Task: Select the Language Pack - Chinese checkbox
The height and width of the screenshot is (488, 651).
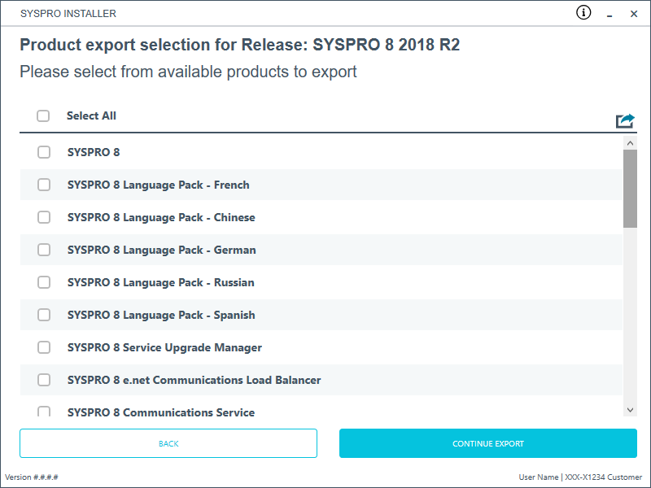Action: (44, 217)
